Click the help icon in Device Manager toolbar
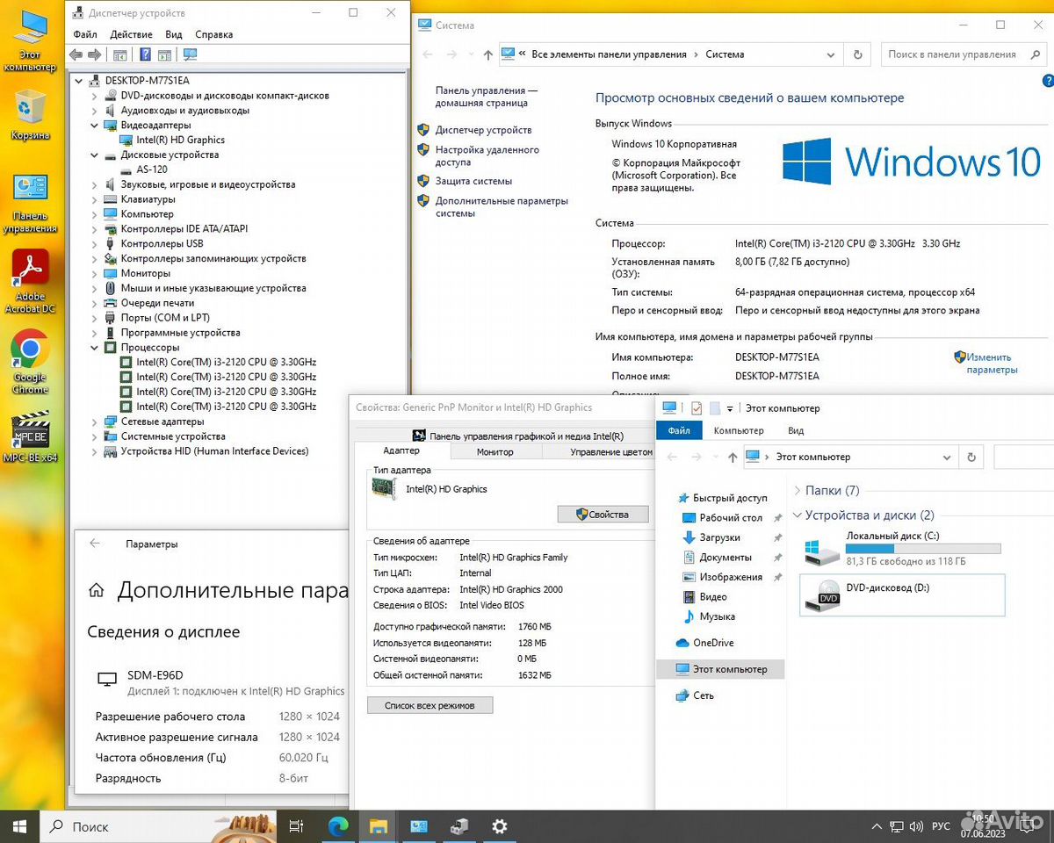 point(146,54)
